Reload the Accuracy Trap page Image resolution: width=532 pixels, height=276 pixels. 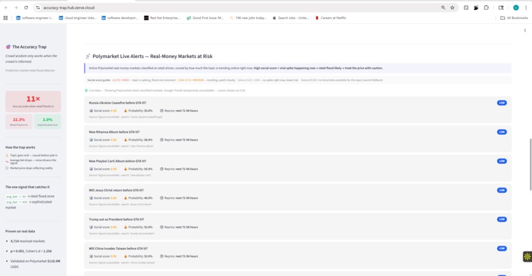point(26,7)
